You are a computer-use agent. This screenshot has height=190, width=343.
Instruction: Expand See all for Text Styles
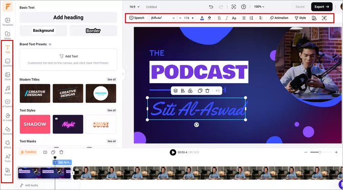coord(112,110)
